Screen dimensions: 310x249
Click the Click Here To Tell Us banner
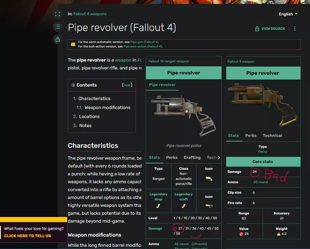(28, 236)
